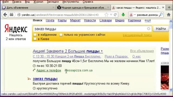This screenshot has height=97, width=173.
Task: Open the Инструменты menu
Action: click(x=71, y=2)
